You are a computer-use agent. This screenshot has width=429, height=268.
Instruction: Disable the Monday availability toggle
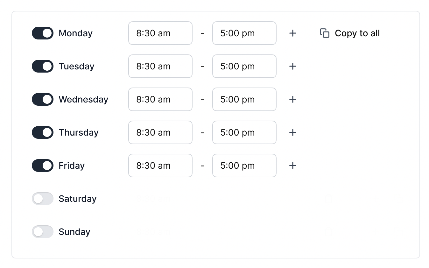[x=42, y=33]
